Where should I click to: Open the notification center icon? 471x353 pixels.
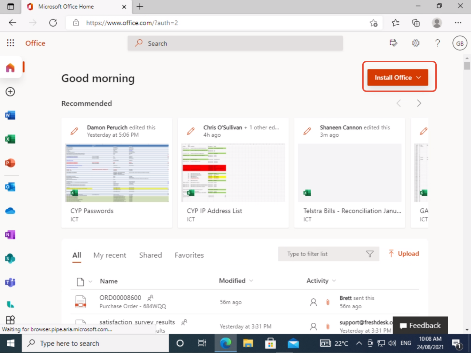pyautogui.click(x=456, y=343)
